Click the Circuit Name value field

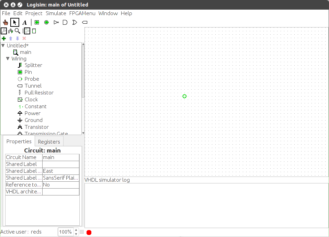tap(61, 157)
